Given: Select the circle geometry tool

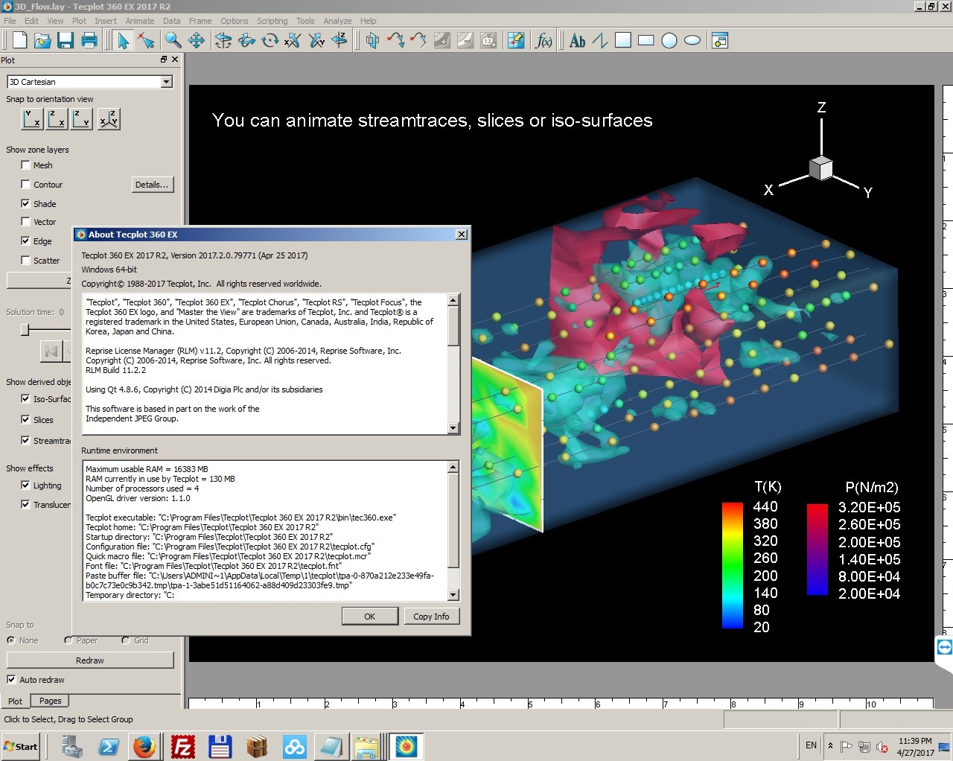Looking at the screenshot, I should click(669, 41).
